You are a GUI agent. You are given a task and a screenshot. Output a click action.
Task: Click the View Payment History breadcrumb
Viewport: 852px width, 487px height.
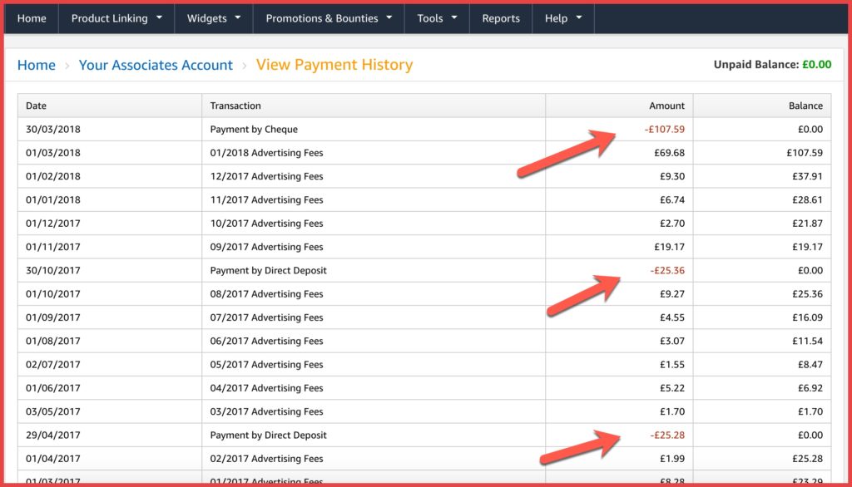click(334, 65)
